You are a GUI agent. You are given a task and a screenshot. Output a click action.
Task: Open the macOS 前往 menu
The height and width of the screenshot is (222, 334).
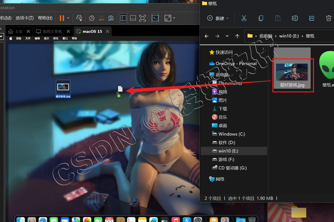pos(56,38)
